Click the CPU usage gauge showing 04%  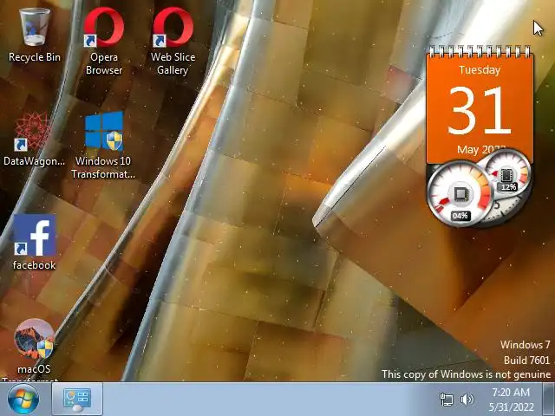(x=460, y=194)
